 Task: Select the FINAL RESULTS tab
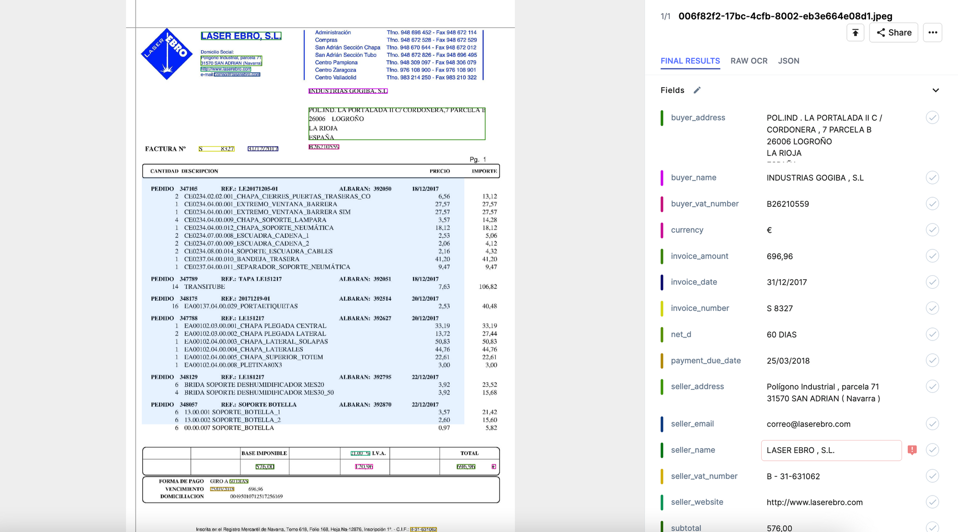click(x=690, y=61)
